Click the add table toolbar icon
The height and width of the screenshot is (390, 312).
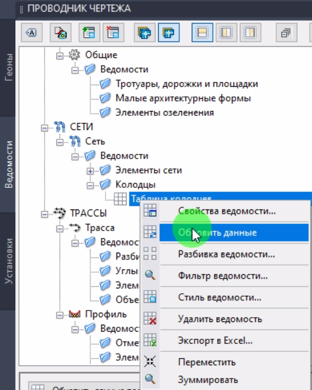90,33
